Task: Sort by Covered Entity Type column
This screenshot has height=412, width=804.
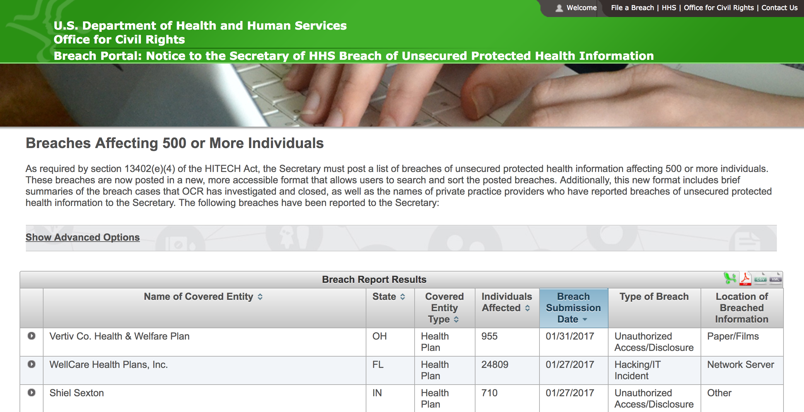Action: click(444, 308)
